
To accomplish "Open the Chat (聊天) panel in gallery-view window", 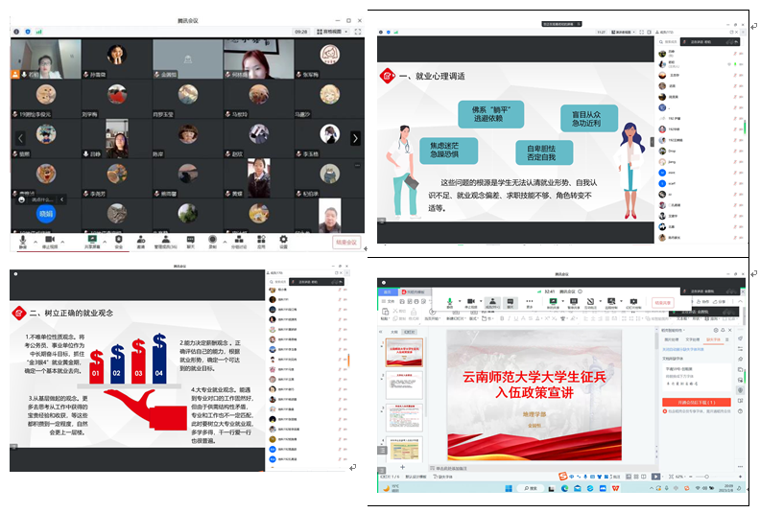I will 190,241.
